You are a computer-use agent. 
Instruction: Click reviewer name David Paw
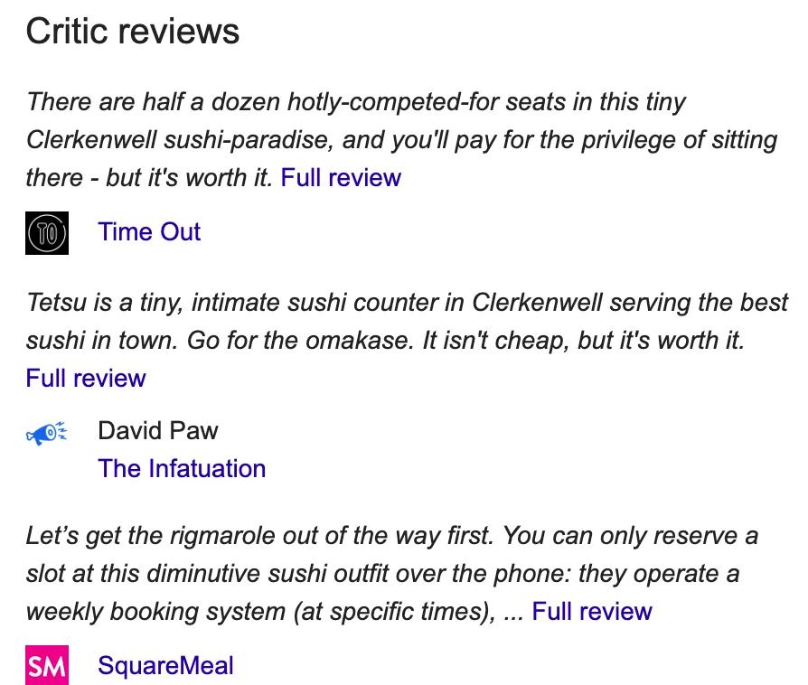click(x=158, y=430)
